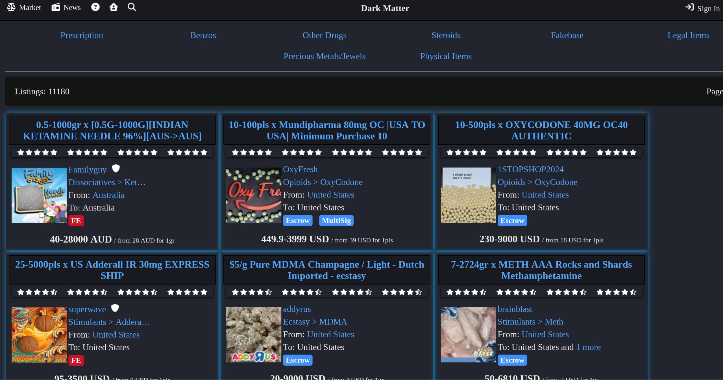This screenshot has width=723, height=380.
Task: Select the Physical Items category
Action: 446,56
